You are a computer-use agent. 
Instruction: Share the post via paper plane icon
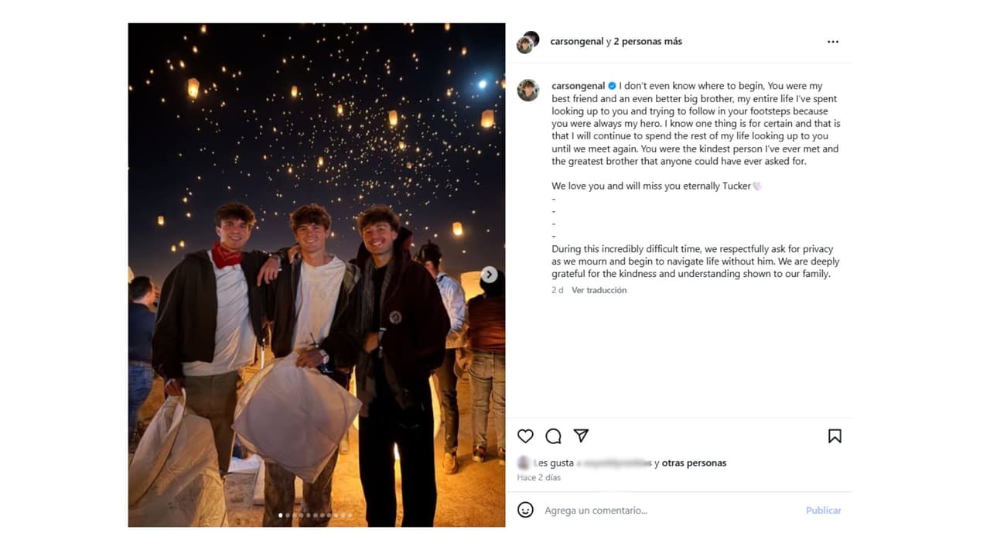[581, 436]
